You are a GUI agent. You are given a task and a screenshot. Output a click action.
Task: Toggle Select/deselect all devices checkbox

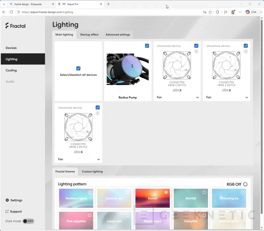point(78,68)
